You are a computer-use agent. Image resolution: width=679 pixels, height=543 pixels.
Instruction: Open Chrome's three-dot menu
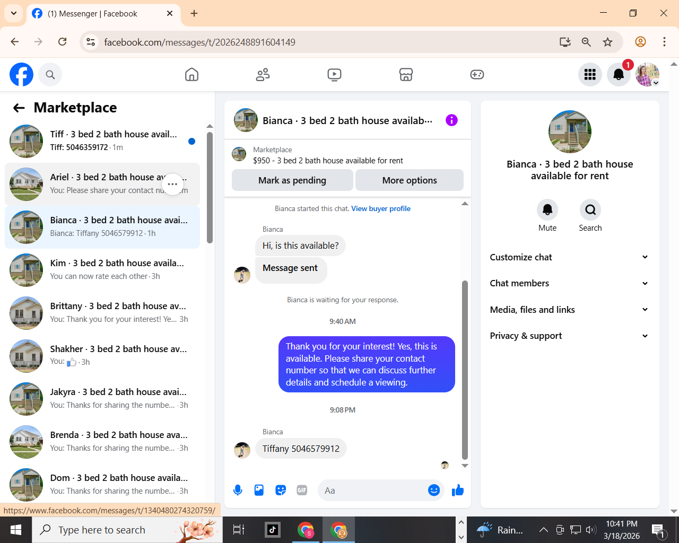coord(664,42)
